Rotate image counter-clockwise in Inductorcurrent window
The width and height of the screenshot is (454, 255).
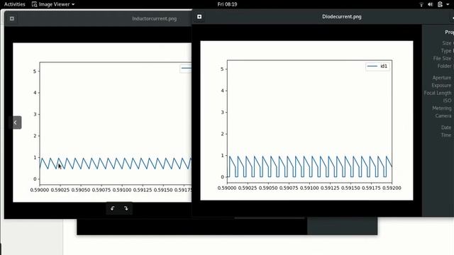pos(113,208)
